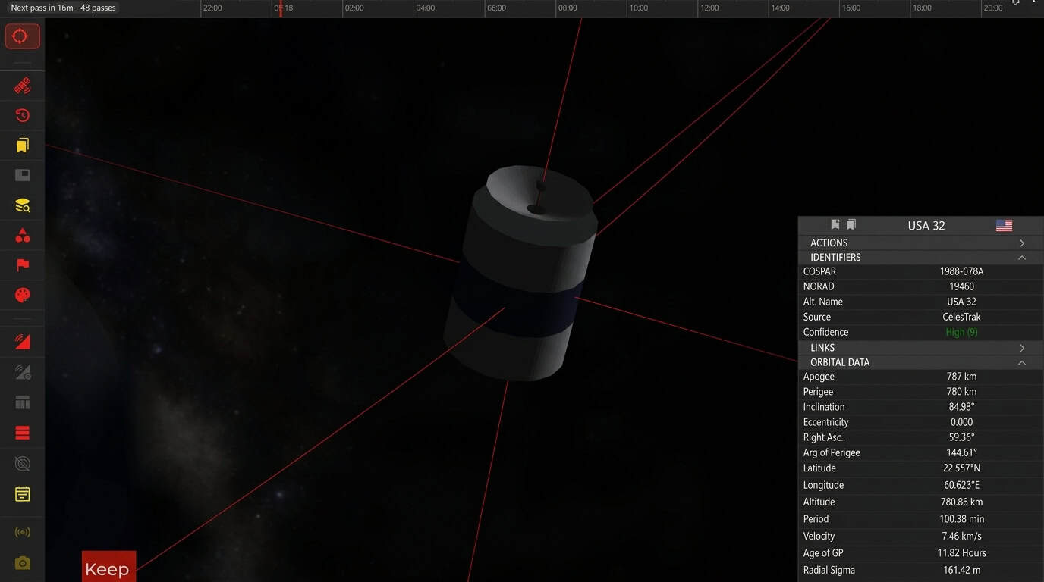Click the Radial Sigma value 161.42 m
Image resolution: width=1044 pixels, height=582 pixels.
point(961,570)
